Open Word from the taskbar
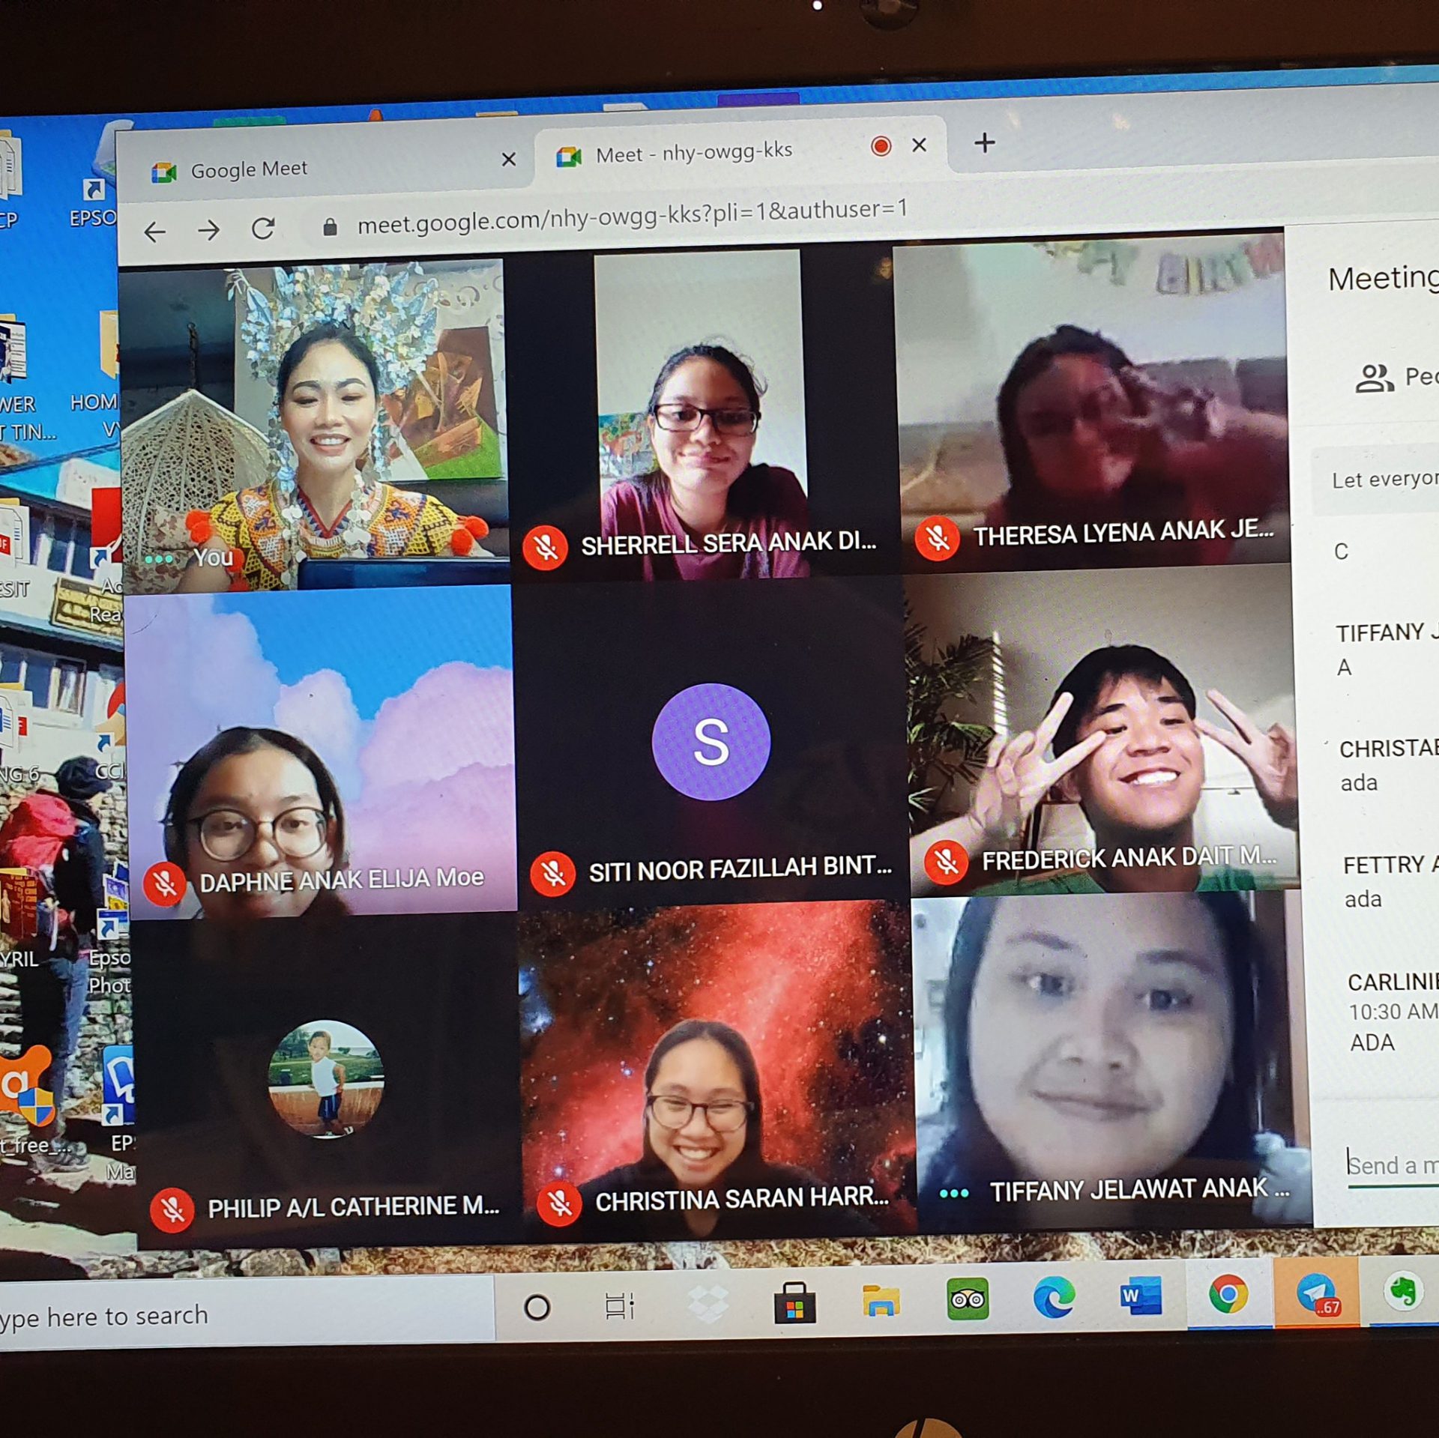Screen dimensions: 1439x1438 pyautogui.click(x=1141, y=1297)
